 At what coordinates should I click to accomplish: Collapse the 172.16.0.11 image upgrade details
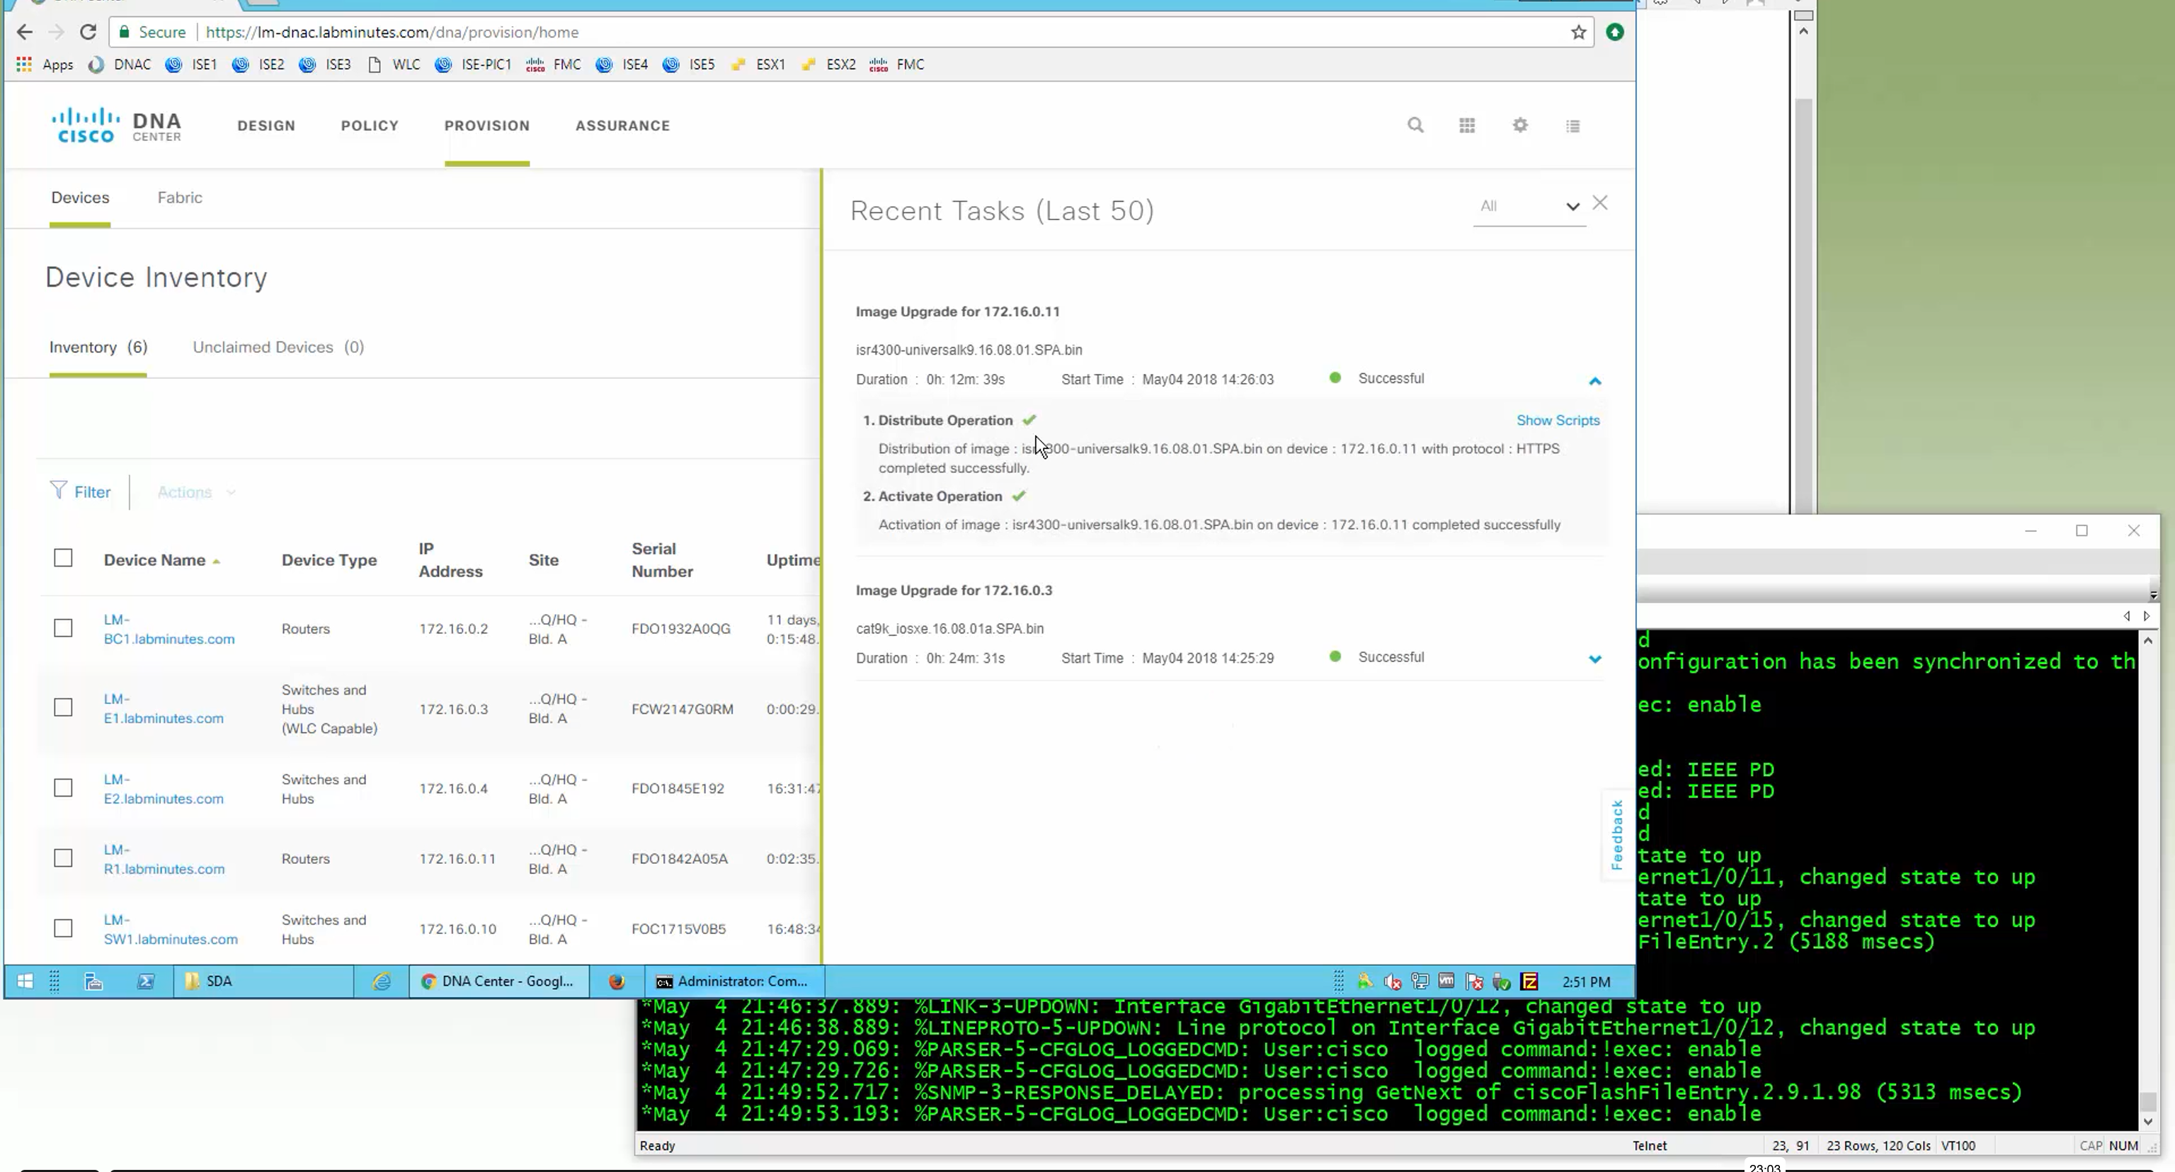pos(1594,381)
